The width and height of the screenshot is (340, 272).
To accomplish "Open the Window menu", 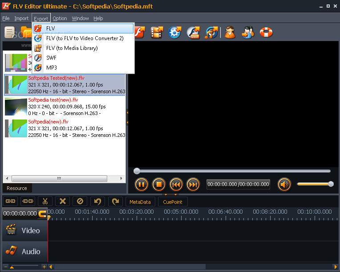I will (x=80, y=18).
